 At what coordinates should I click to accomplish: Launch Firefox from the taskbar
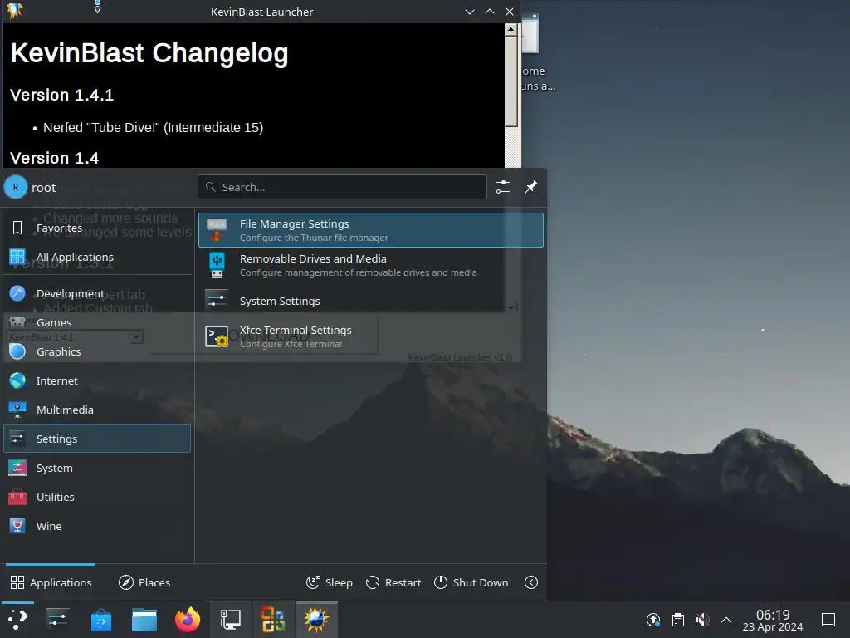[188, 620]
